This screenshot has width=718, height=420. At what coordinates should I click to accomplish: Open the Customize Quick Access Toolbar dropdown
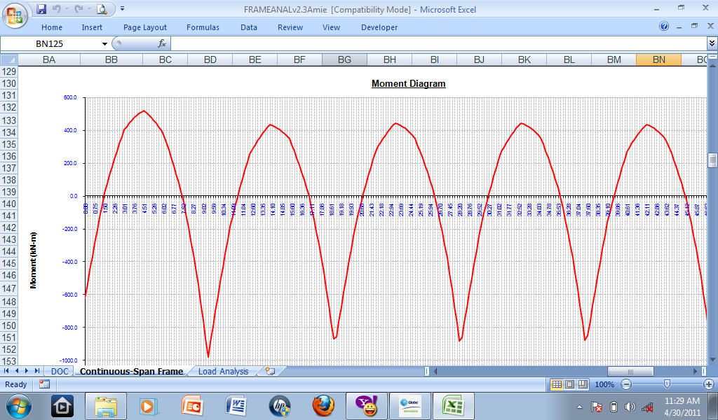(x=121, y=8)
